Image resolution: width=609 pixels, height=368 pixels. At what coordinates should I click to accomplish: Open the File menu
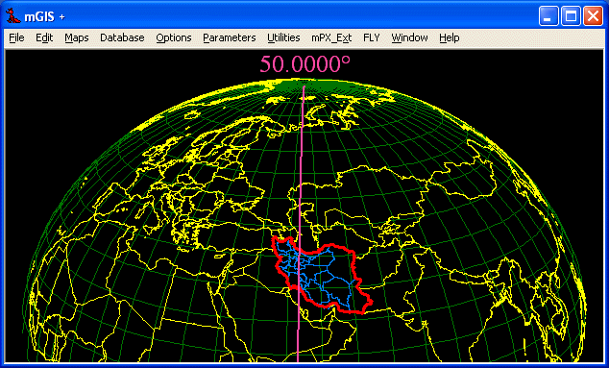pos(16,37)
